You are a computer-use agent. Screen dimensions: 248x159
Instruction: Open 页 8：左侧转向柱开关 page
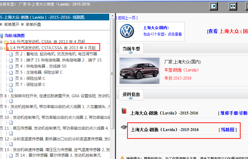[x=55, y=96]
